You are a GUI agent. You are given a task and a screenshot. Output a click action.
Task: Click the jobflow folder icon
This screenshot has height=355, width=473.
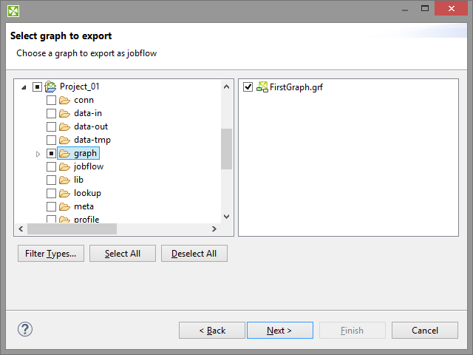tap(64, 166)
